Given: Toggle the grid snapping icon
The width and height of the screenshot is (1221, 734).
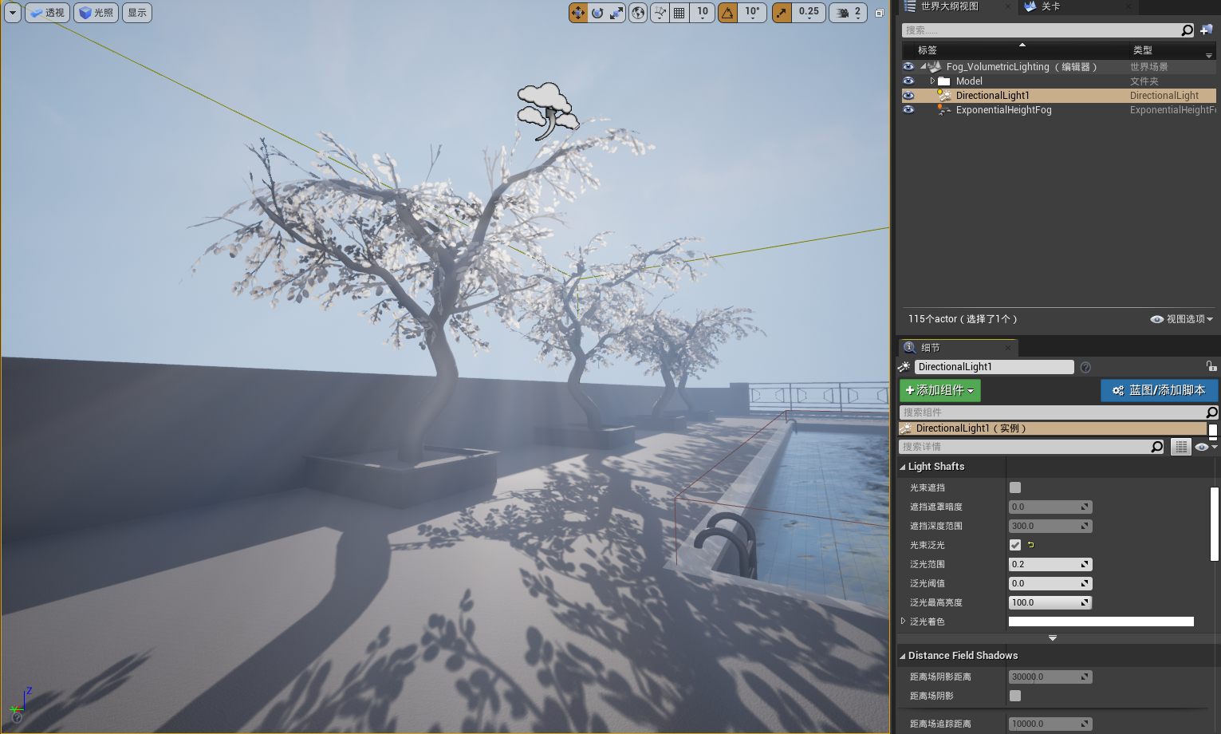Looking at the screenshot, I should tap(679, 12).
